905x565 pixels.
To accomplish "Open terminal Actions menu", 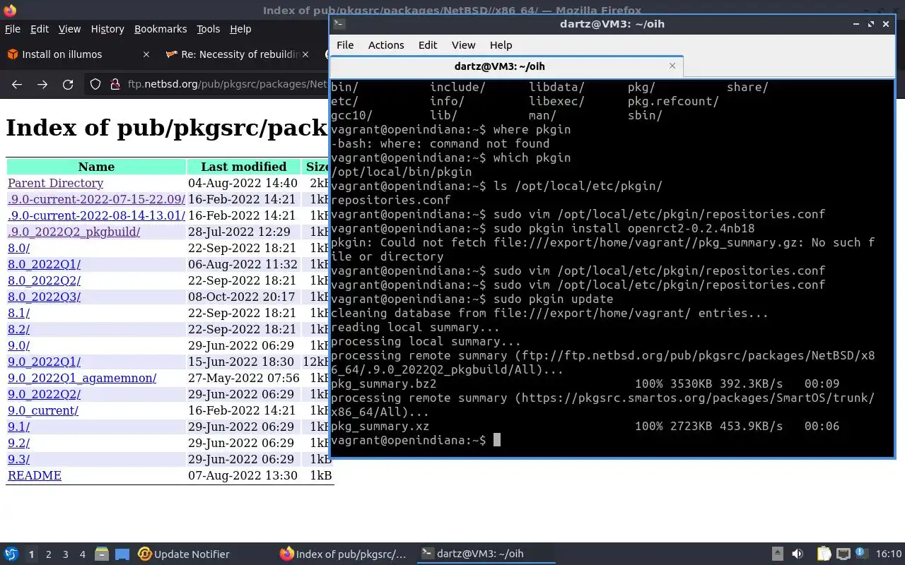I will [386, 44].
